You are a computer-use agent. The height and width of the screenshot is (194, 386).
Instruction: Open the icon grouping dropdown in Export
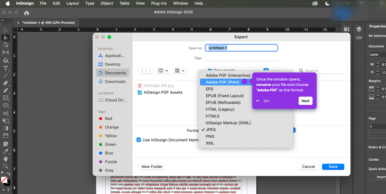click(x=179, y=70)
